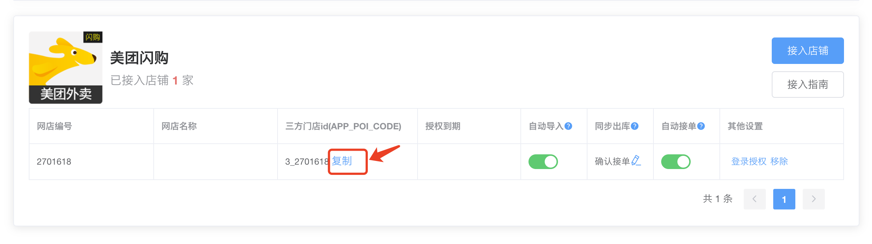Select page 1 in pagination
The image size is (872, 244).
click(x=784, y=199)
